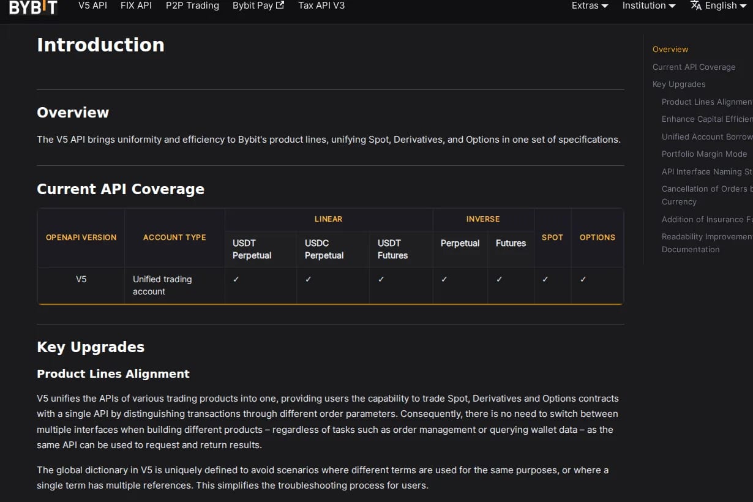Screen dimensions: 753x502
Task: Click the checkmark in the OPTIONS column
Action: tap(583, 279)
